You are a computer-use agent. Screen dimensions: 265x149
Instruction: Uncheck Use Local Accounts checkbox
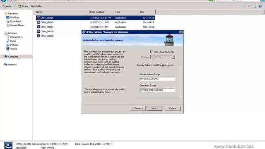[x=152, y=52]
